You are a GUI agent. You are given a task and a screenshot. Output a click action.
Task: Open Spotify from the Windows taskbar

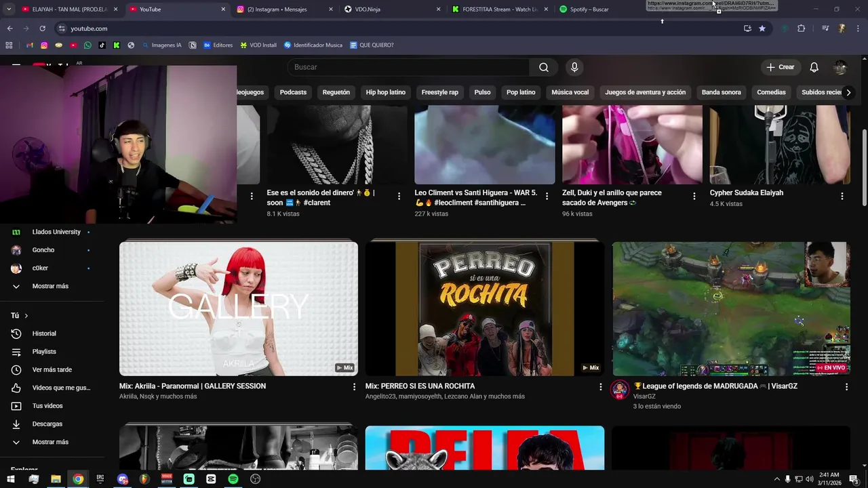click(x=233, y=479)
